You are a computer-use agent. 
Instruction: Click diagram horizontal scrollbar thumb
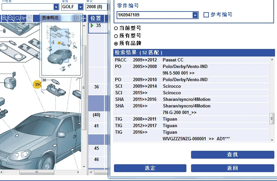tap(37, 172)
